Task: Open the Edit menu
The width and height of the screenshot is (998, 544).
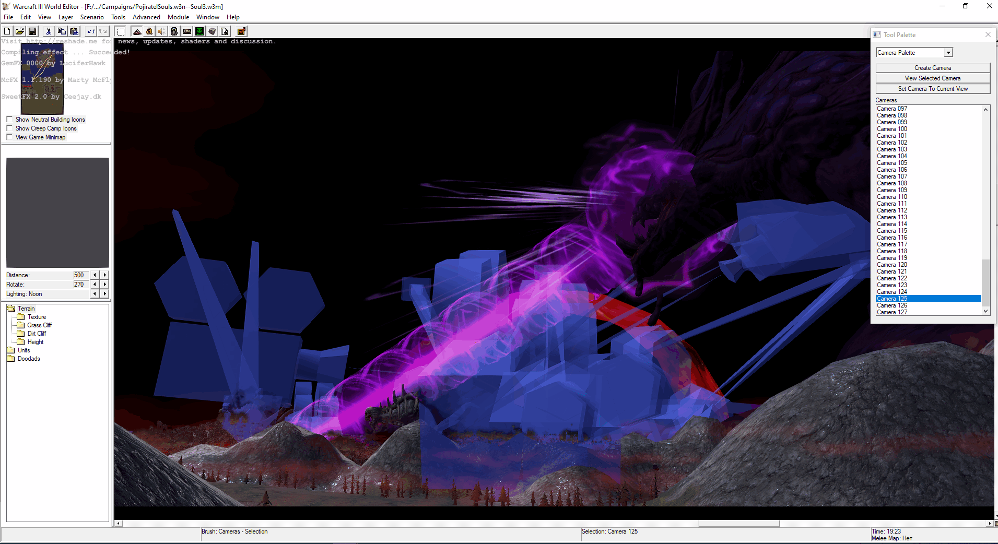Action: (26, 17)
